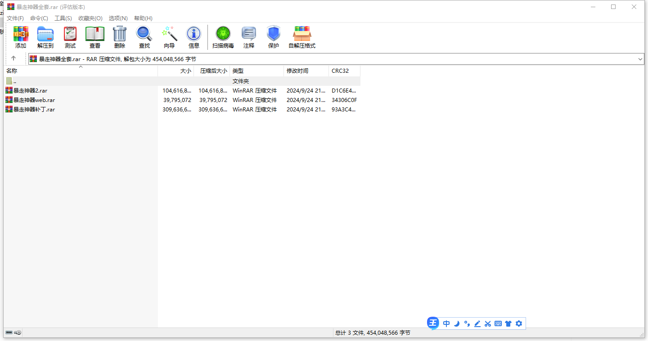Open the 查找 (Find) magnifier icon
The width and height of the screenshot is (648, 341).
[144, 37]
